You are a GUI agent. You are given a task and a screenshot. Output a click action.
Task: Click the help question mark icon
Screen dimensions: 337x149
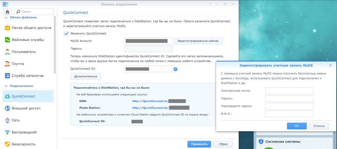(x=210, y=4)
